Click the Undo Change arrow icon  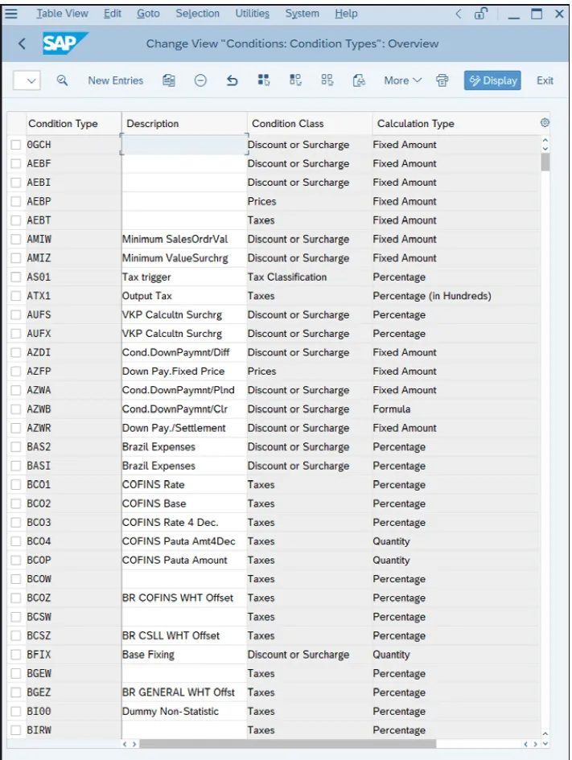tap(233, 80)
